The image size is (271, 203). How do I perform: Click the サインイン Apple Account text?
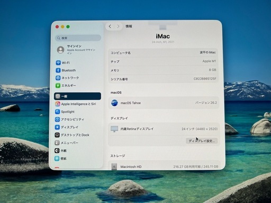click(81, 50)
